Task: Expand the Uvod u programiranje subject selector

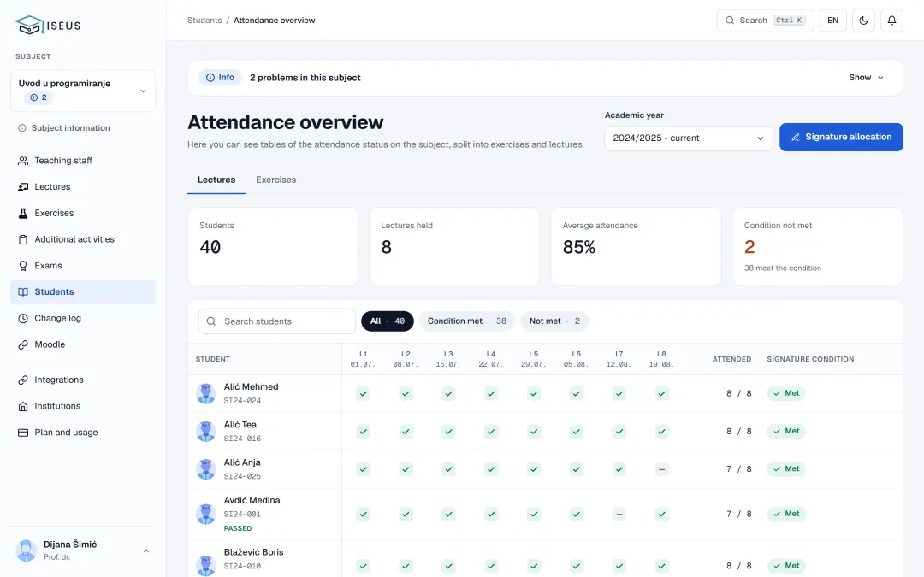Action: point(83,91)
